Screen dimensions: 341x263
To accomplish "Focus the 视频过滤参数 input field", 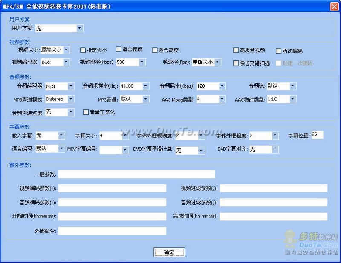I will pyautogui.click(x=274, y=188).
